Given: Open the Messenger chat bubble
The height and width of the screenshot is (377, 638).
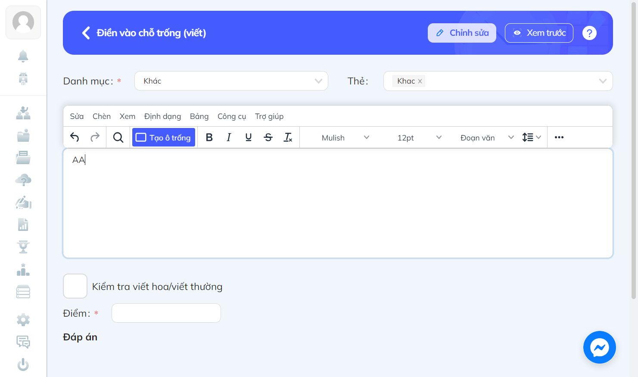Looking at the screenshot, I should point(600,347).
